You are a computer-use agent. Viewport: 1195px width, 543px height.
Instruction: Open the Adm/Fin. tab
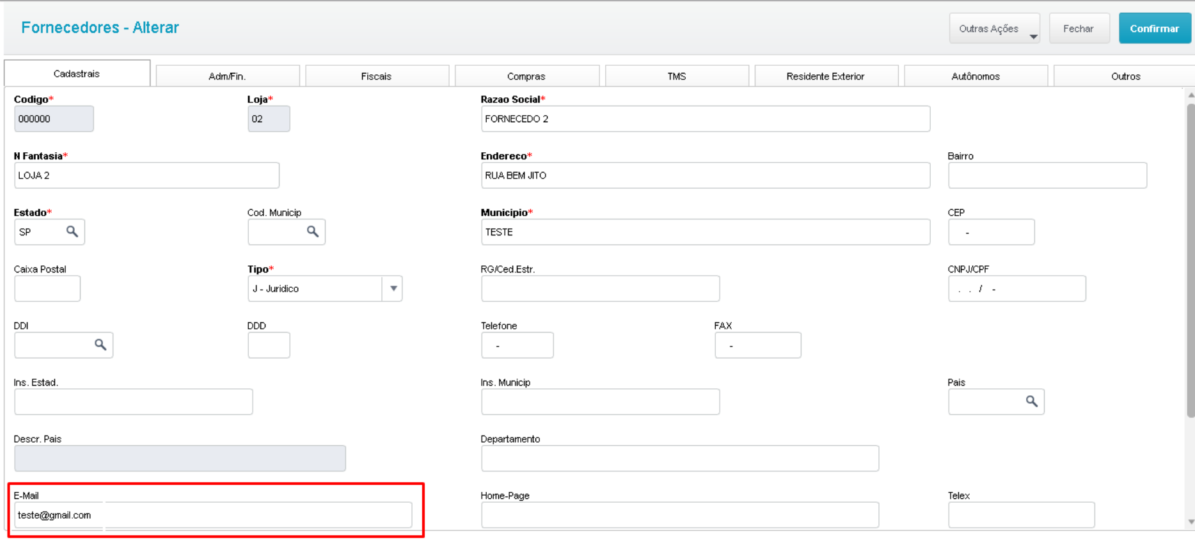[227, 76]
